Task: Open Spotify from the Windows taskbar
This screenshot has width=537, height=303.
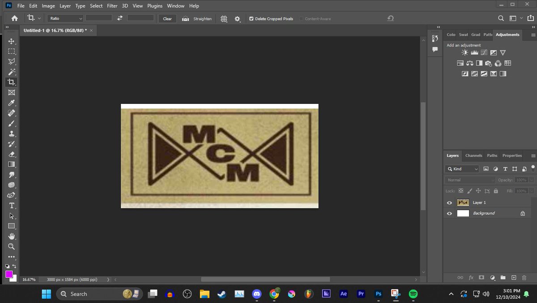Action: point(413,294)
